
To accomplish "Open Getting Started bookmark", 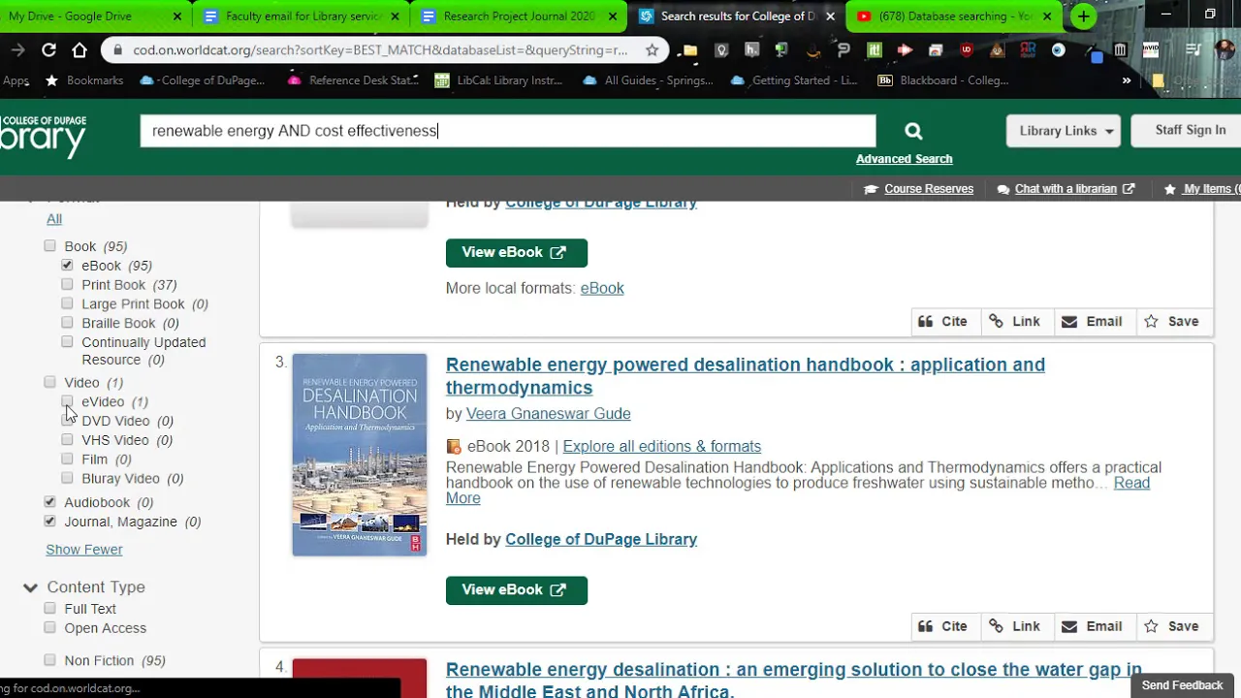I will (794, 80).
